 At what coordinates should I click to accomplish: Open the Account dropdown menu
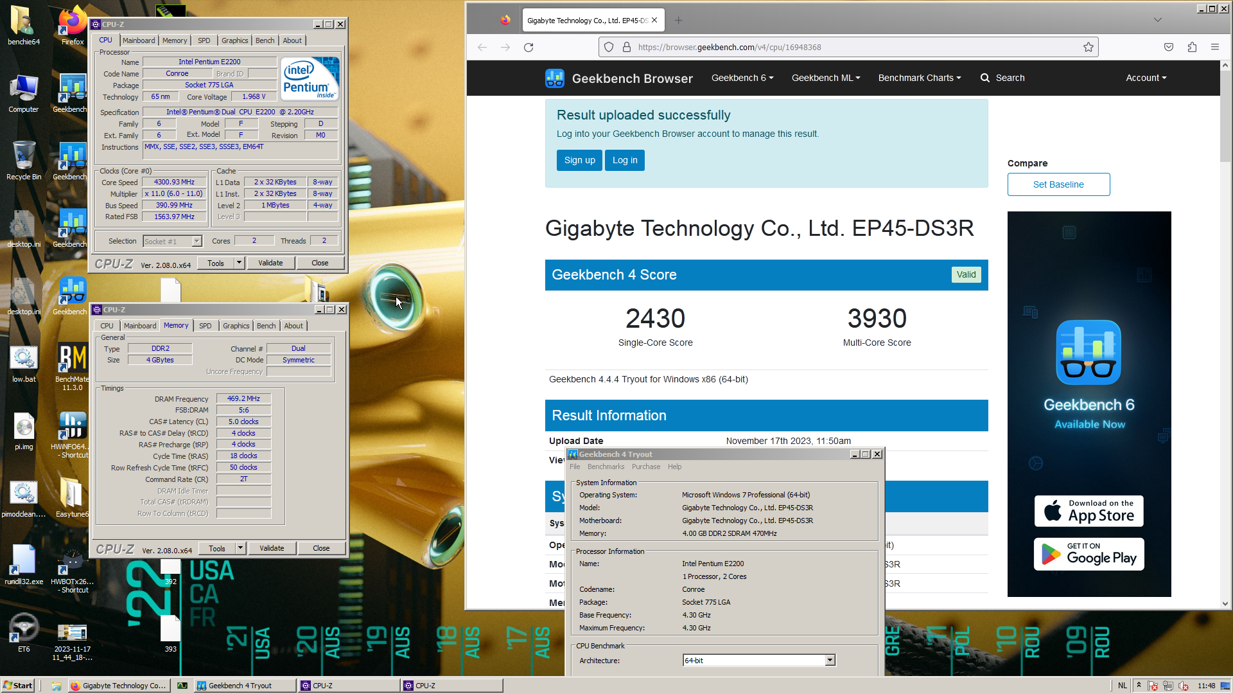tap(1146, 78)
